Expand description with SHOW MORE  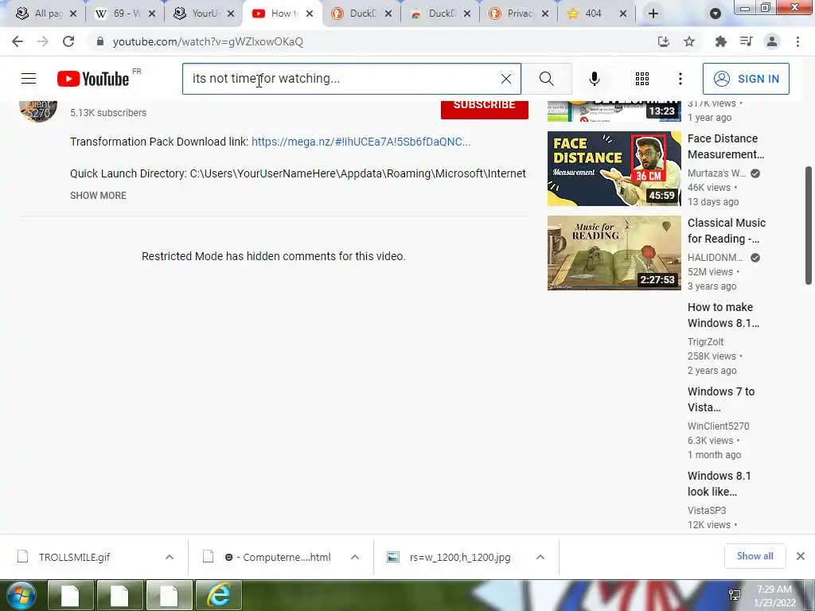pyautogui.click(x=98, y=196)
